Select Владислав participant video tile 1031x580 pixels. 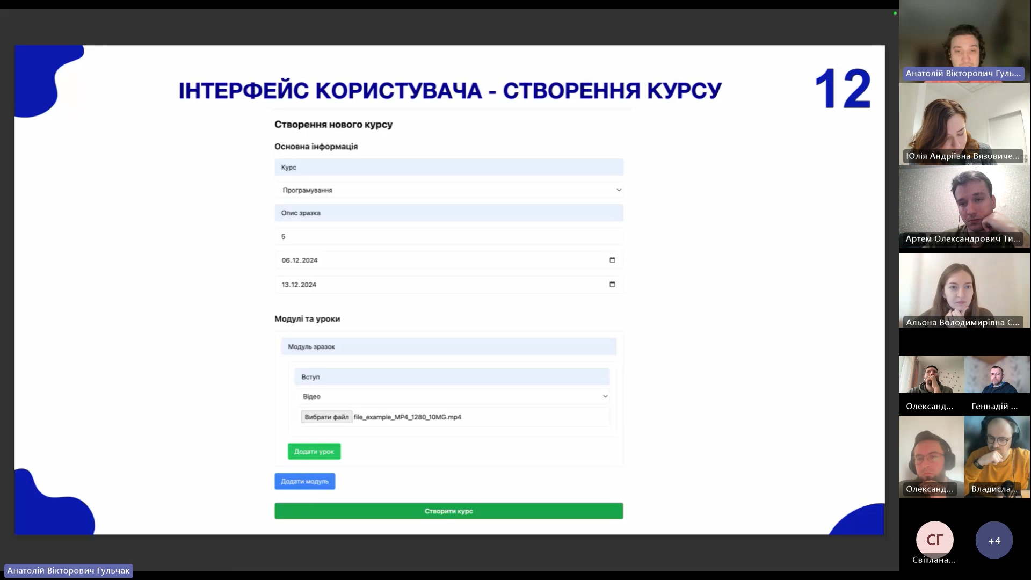tap(997, 456)
